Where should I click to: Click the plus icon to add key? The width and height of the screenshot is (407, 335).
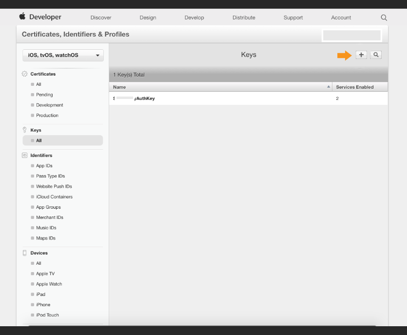pos(361,55)
